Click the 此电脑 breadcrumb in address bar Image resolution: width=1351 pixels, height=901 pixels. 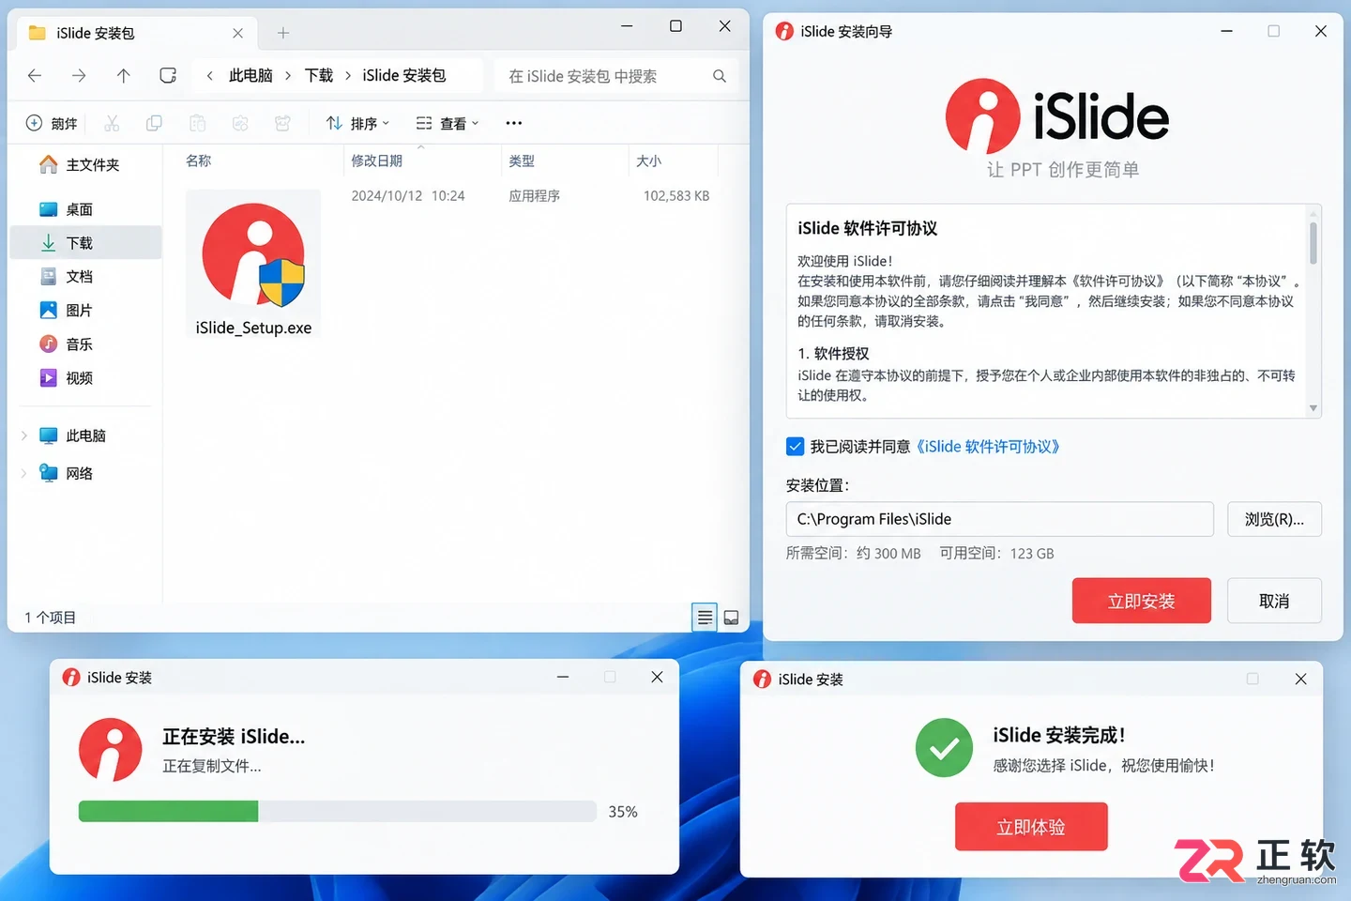[250, 76]
